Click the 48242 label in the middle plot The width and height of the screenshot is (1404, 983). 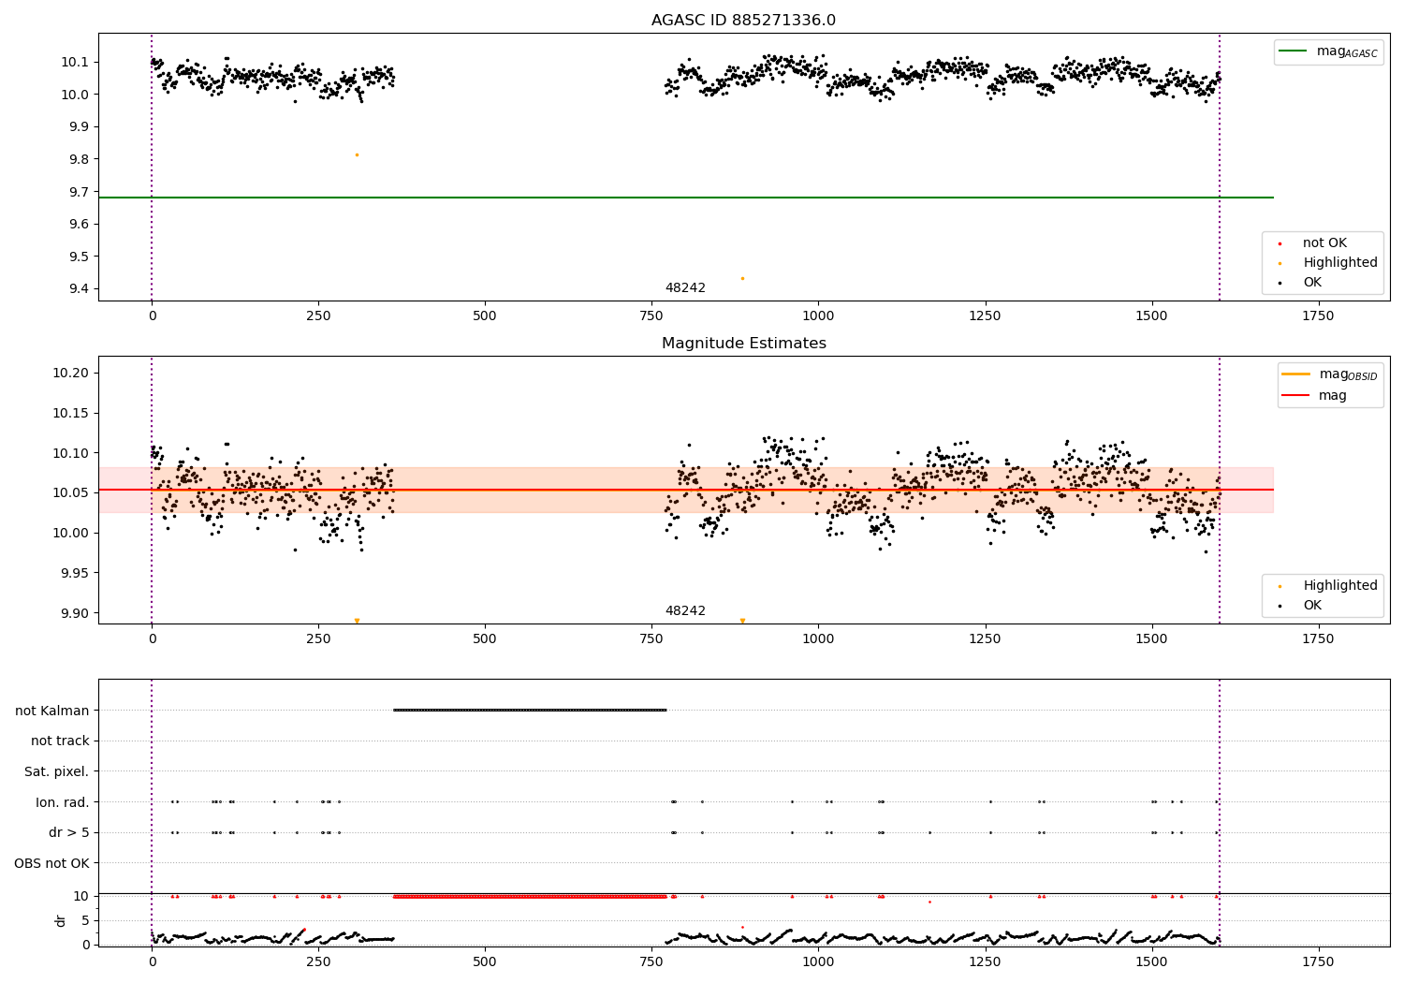[x=685, y=611]
